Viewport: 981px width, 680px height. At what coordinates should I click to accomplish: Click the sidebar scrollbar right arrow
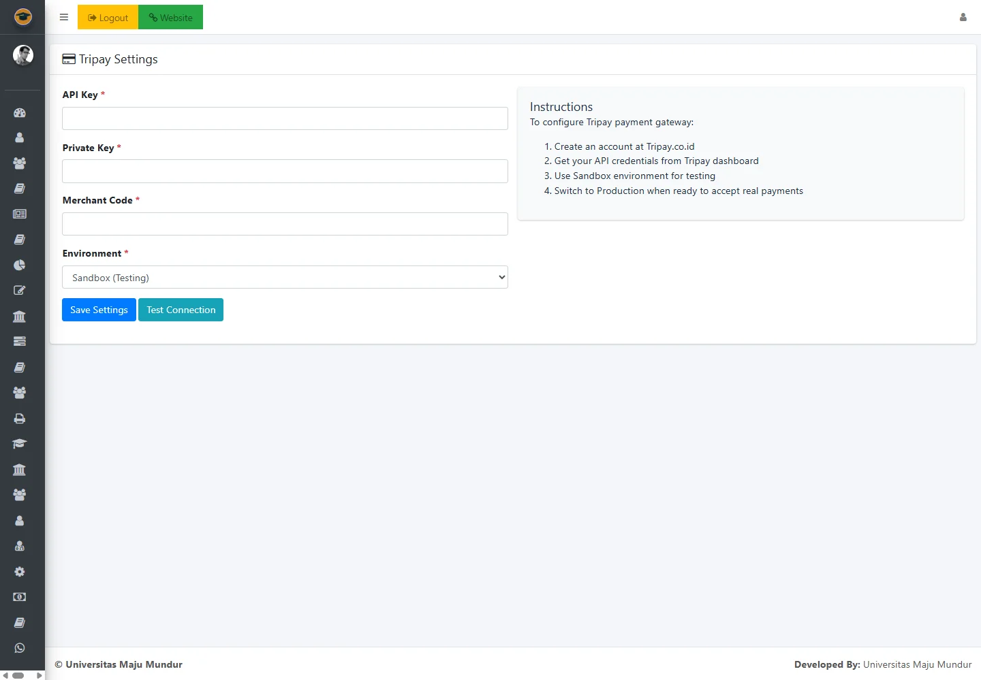(40, 676)
